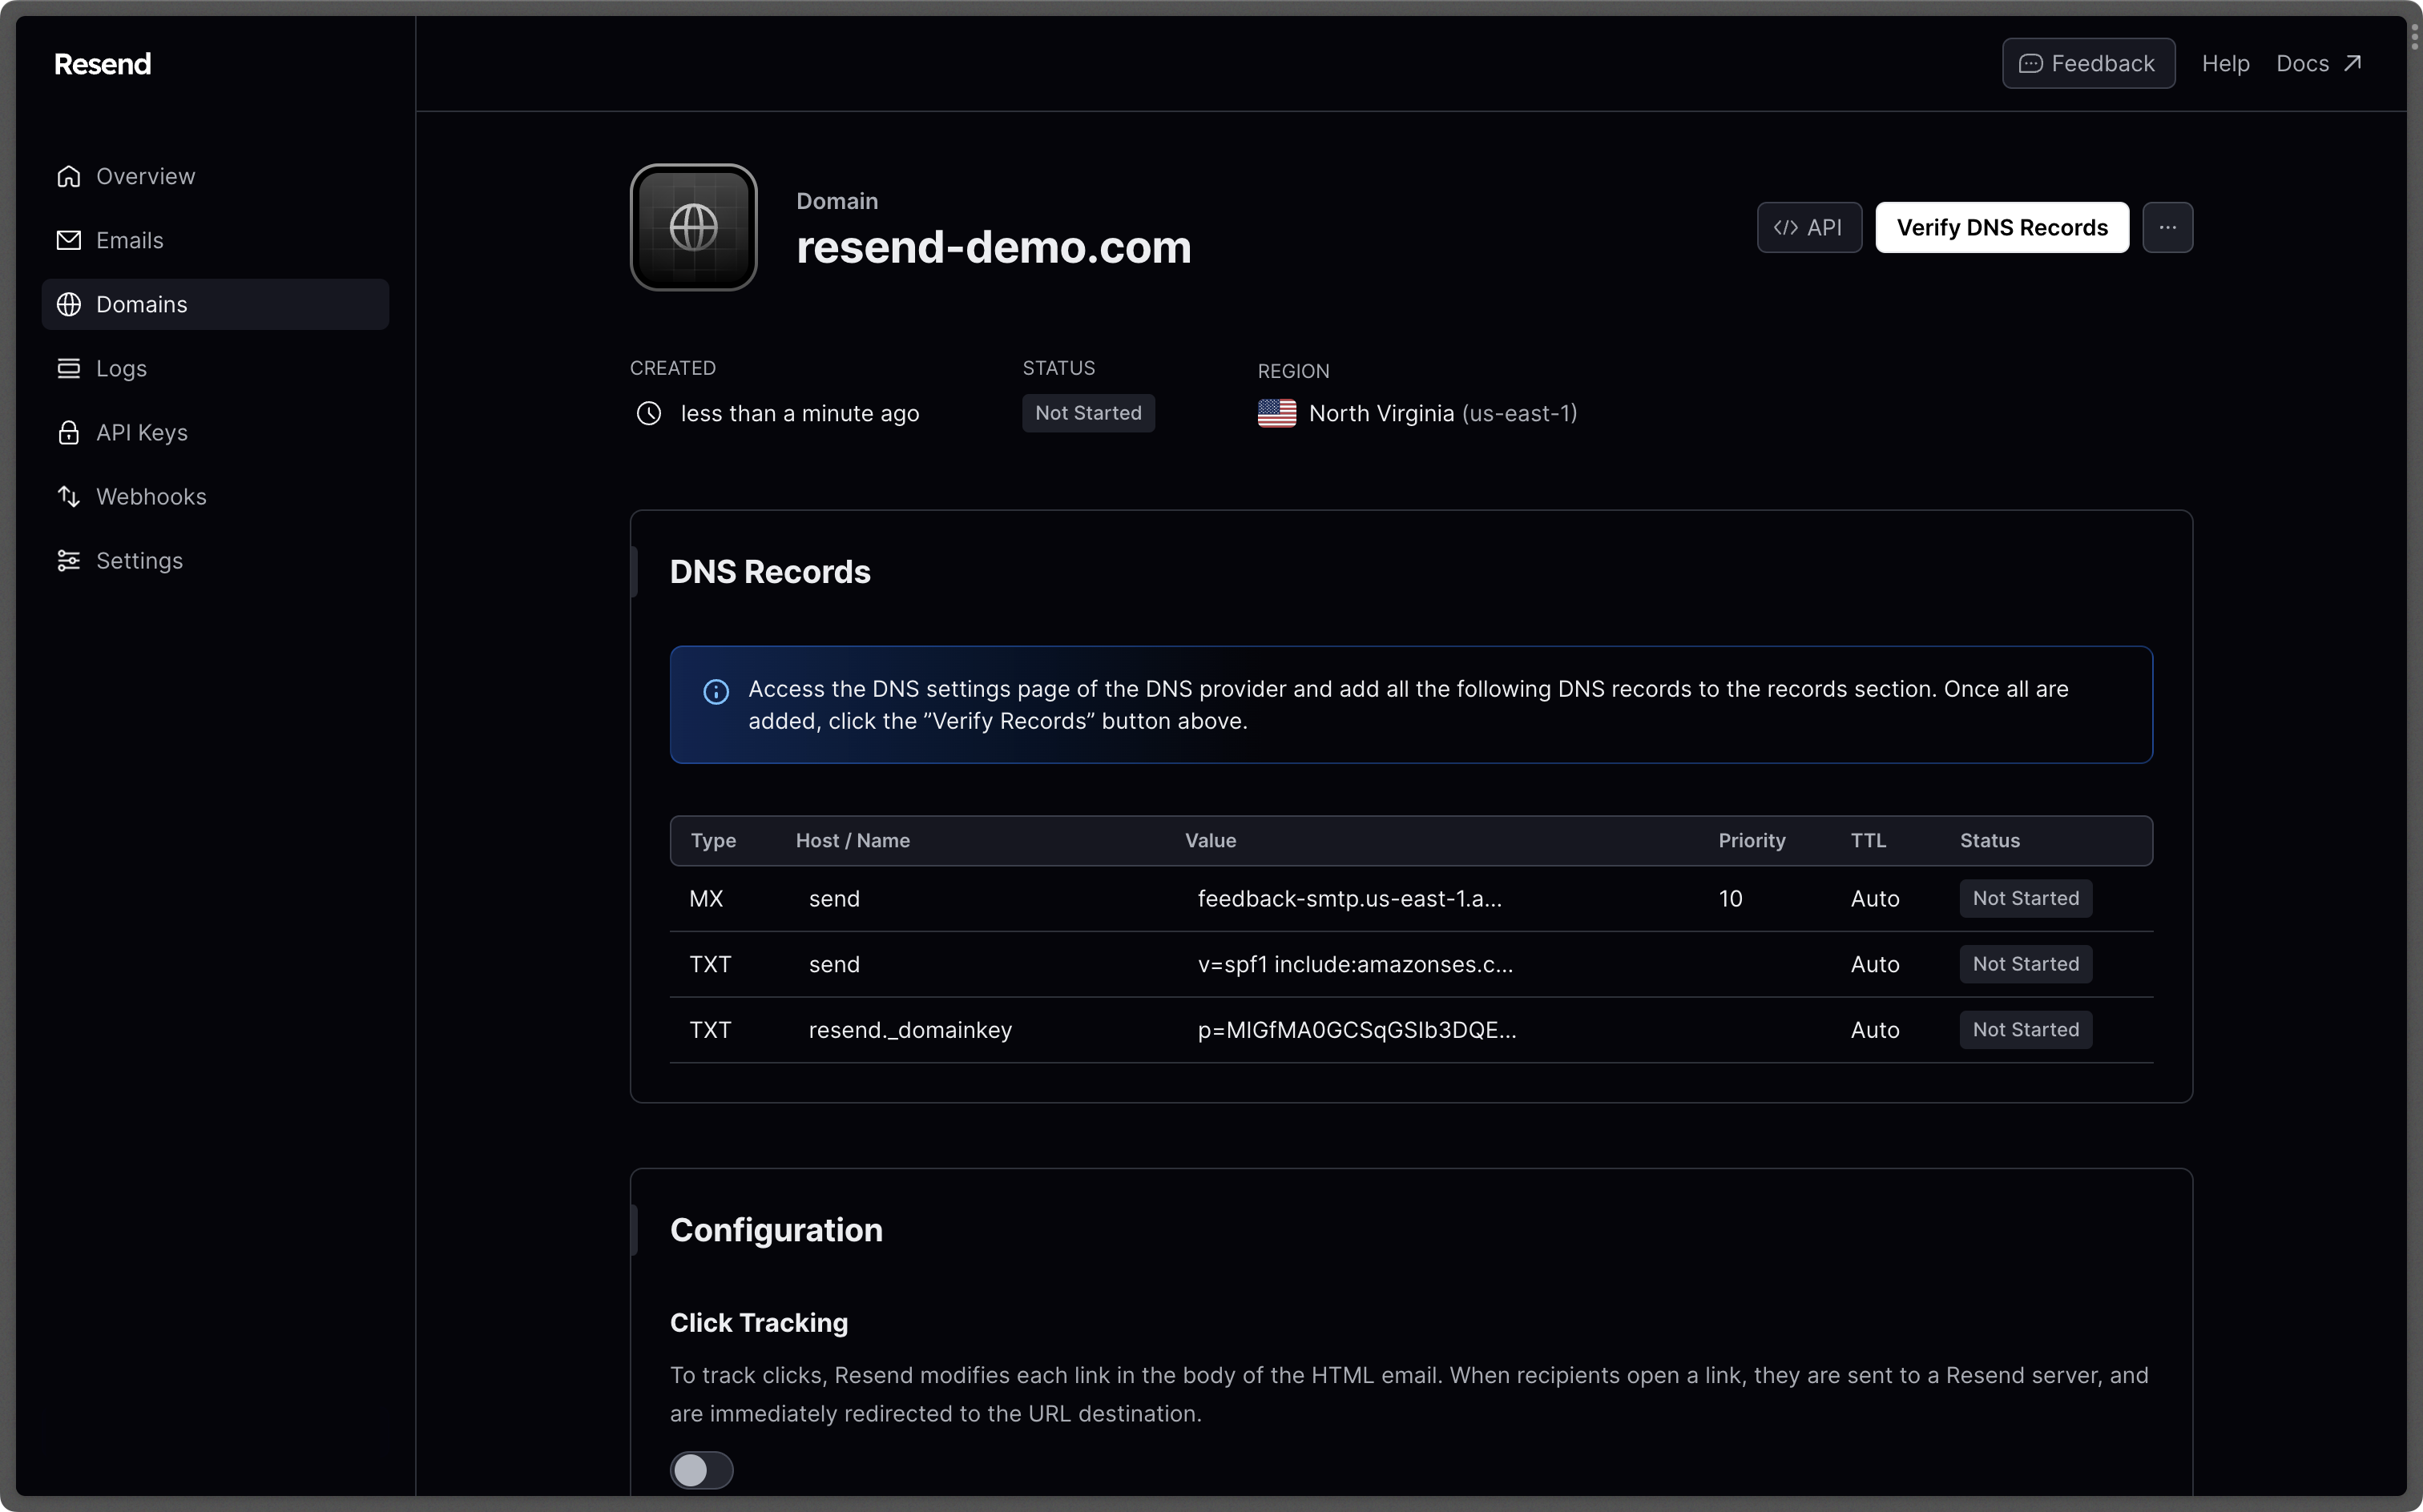The width and height of the screenshot is (2423, 1512).
Task: Open Logs in sidebar
Action: click(215, 368)
